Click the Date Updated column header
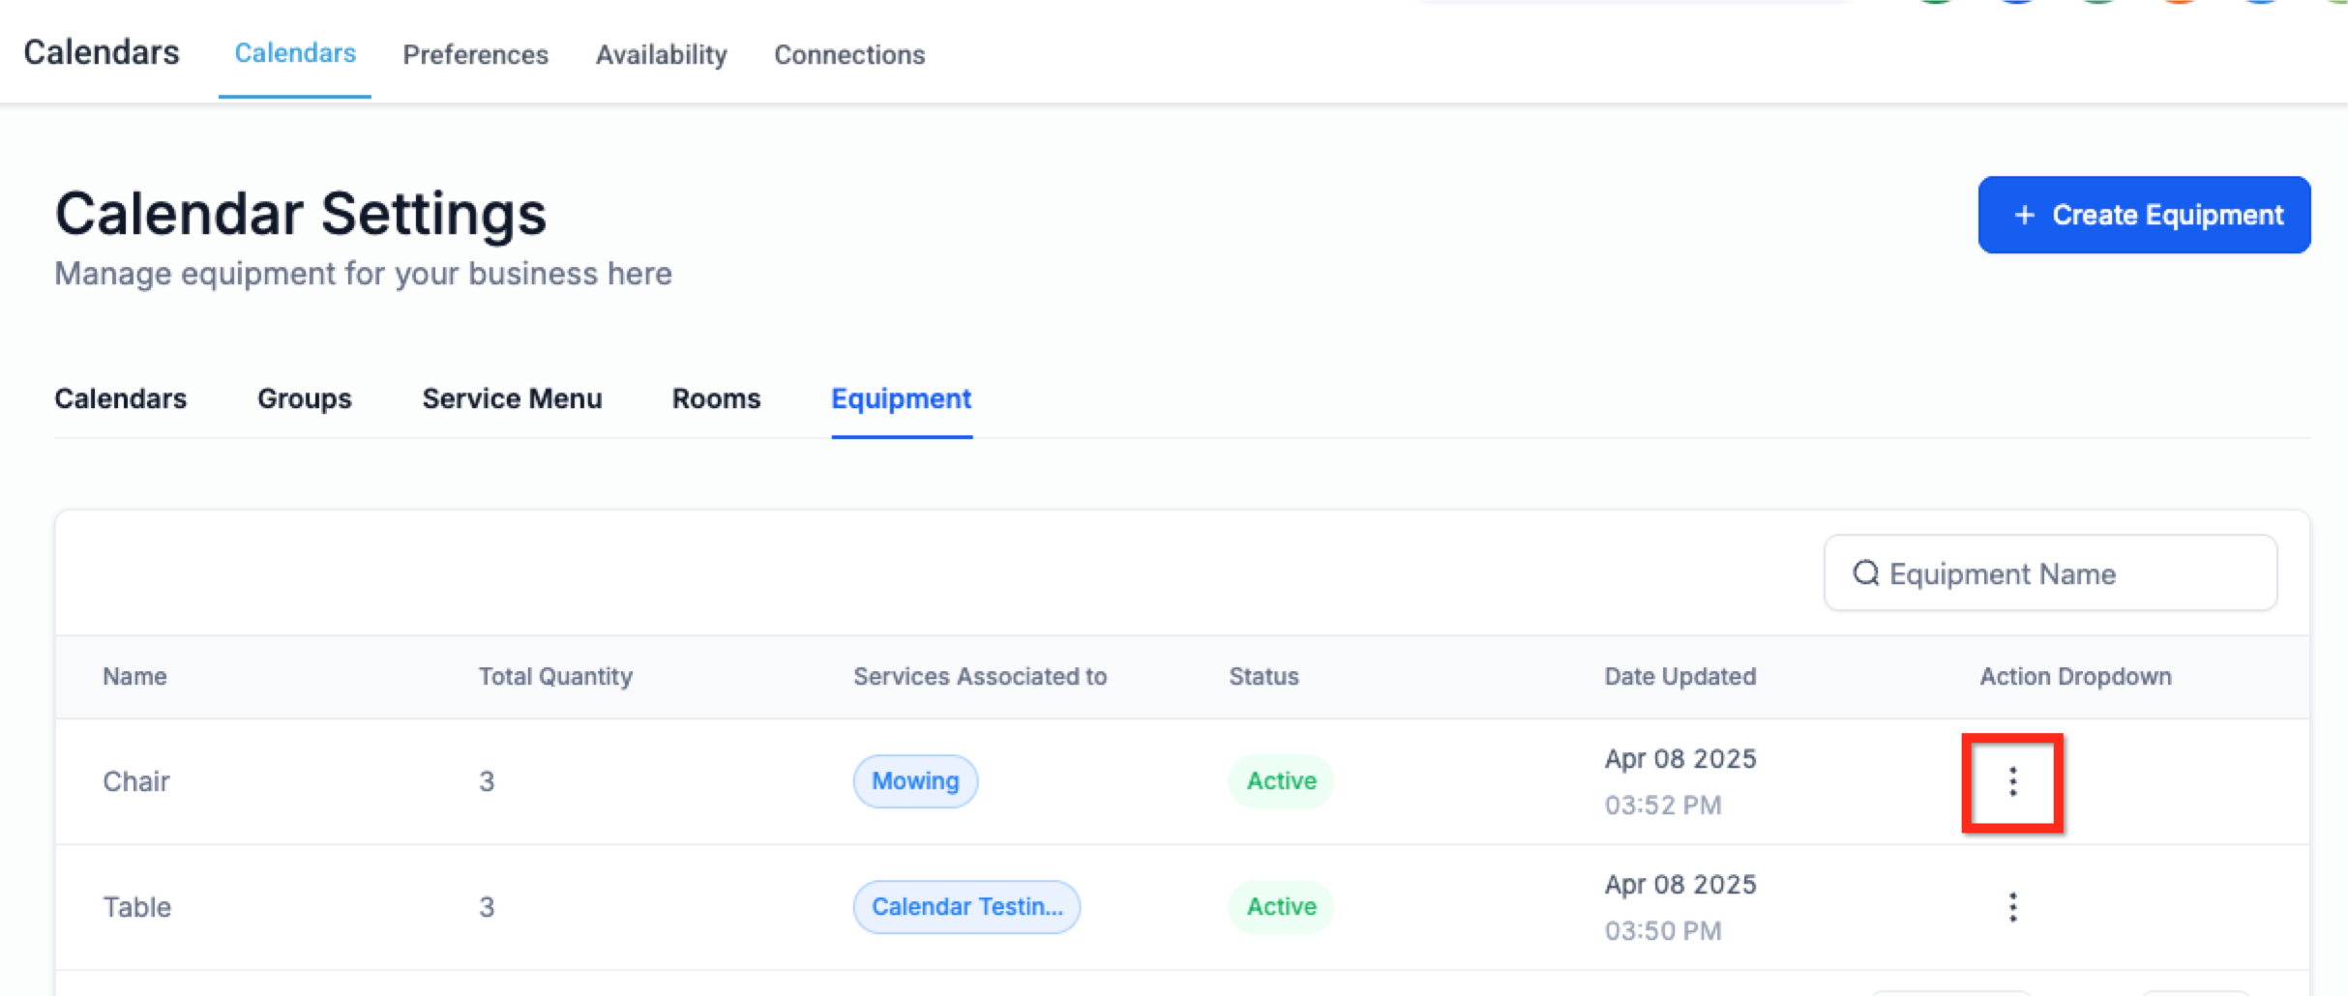The width and height of the screenshot is (2348, 996). pyautogui.click(x=1680, y=676)
